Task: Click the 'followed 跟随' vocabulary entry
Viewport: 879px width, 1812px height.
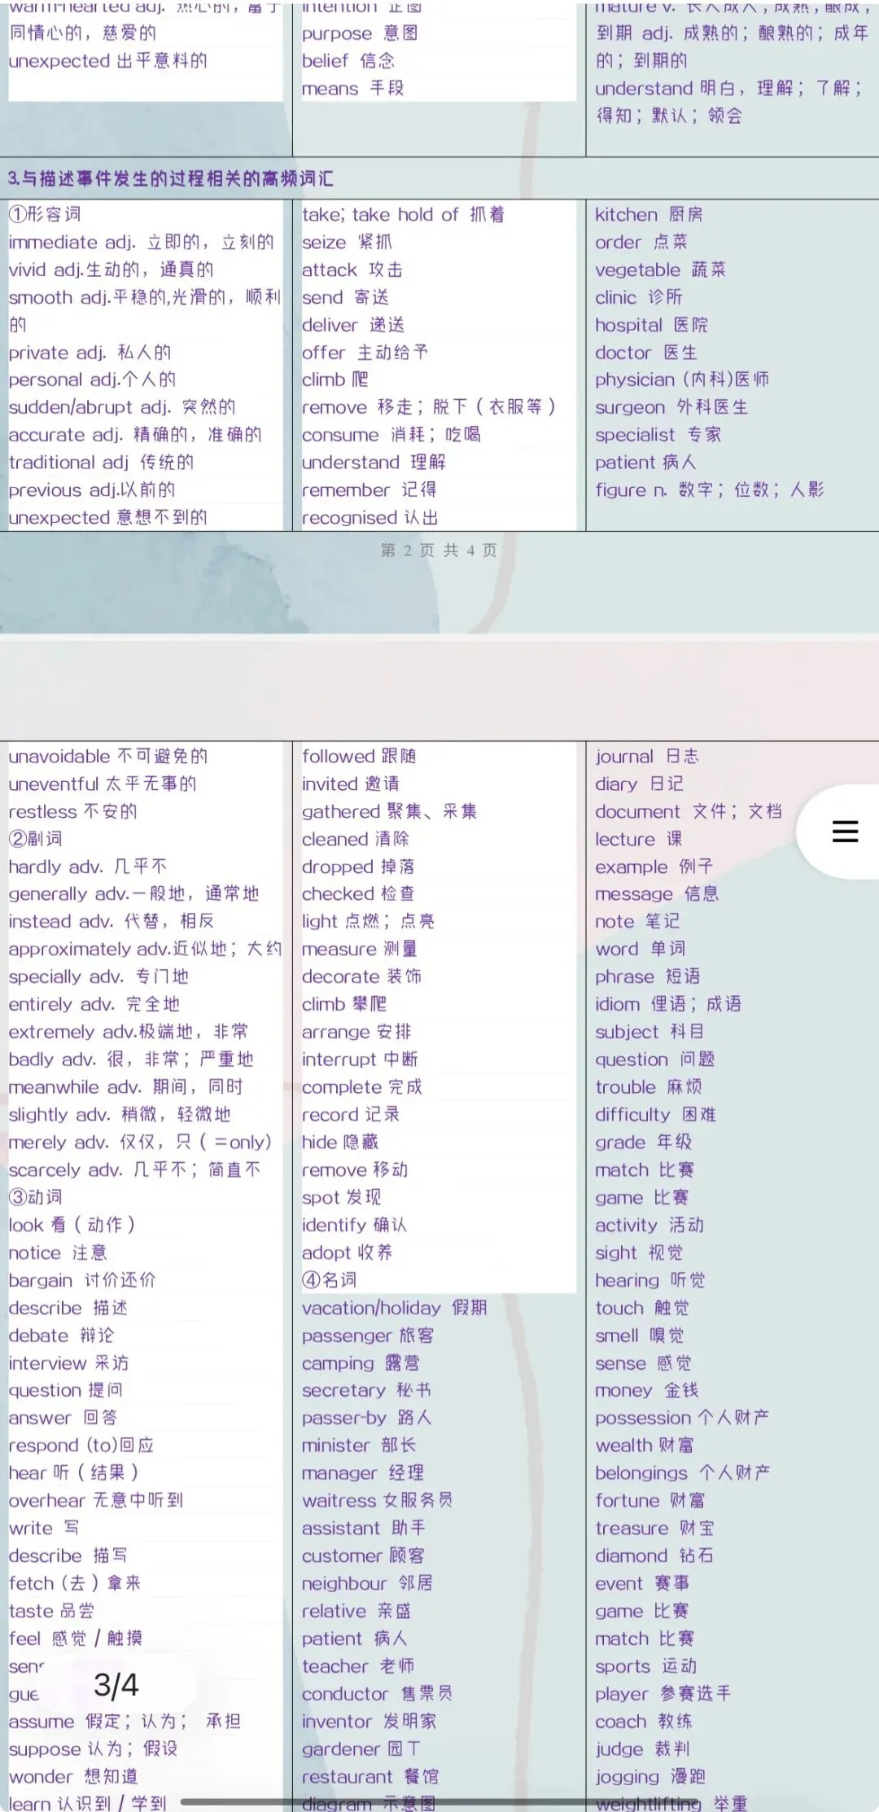Action: point(360,757)
